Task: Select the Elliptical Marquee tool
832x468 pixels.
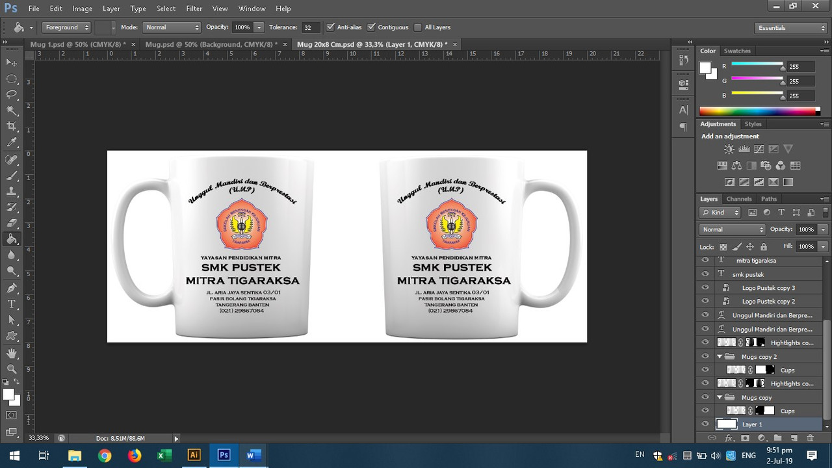Action: (12, 79)
